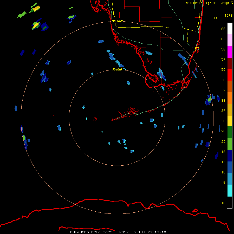Select the '34' legend value

[223, 111]
